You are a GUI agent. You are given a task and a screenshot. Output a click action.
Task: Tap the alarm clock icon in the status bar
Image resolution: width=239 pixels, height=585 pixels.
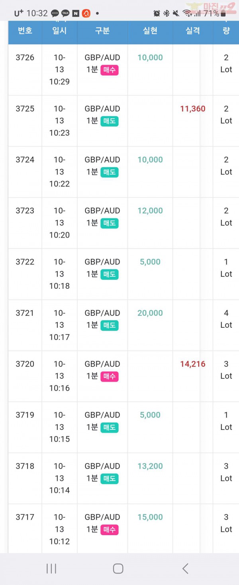click(157, 14)
